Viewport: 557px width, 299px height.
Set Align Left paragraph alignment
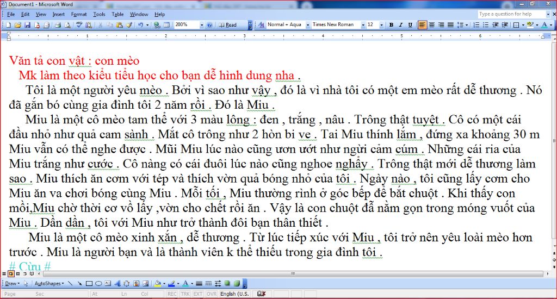(422, 25)
